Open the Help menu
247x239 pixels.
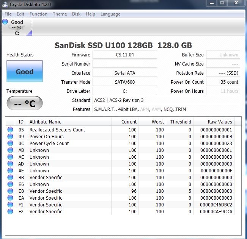(90, 14)
